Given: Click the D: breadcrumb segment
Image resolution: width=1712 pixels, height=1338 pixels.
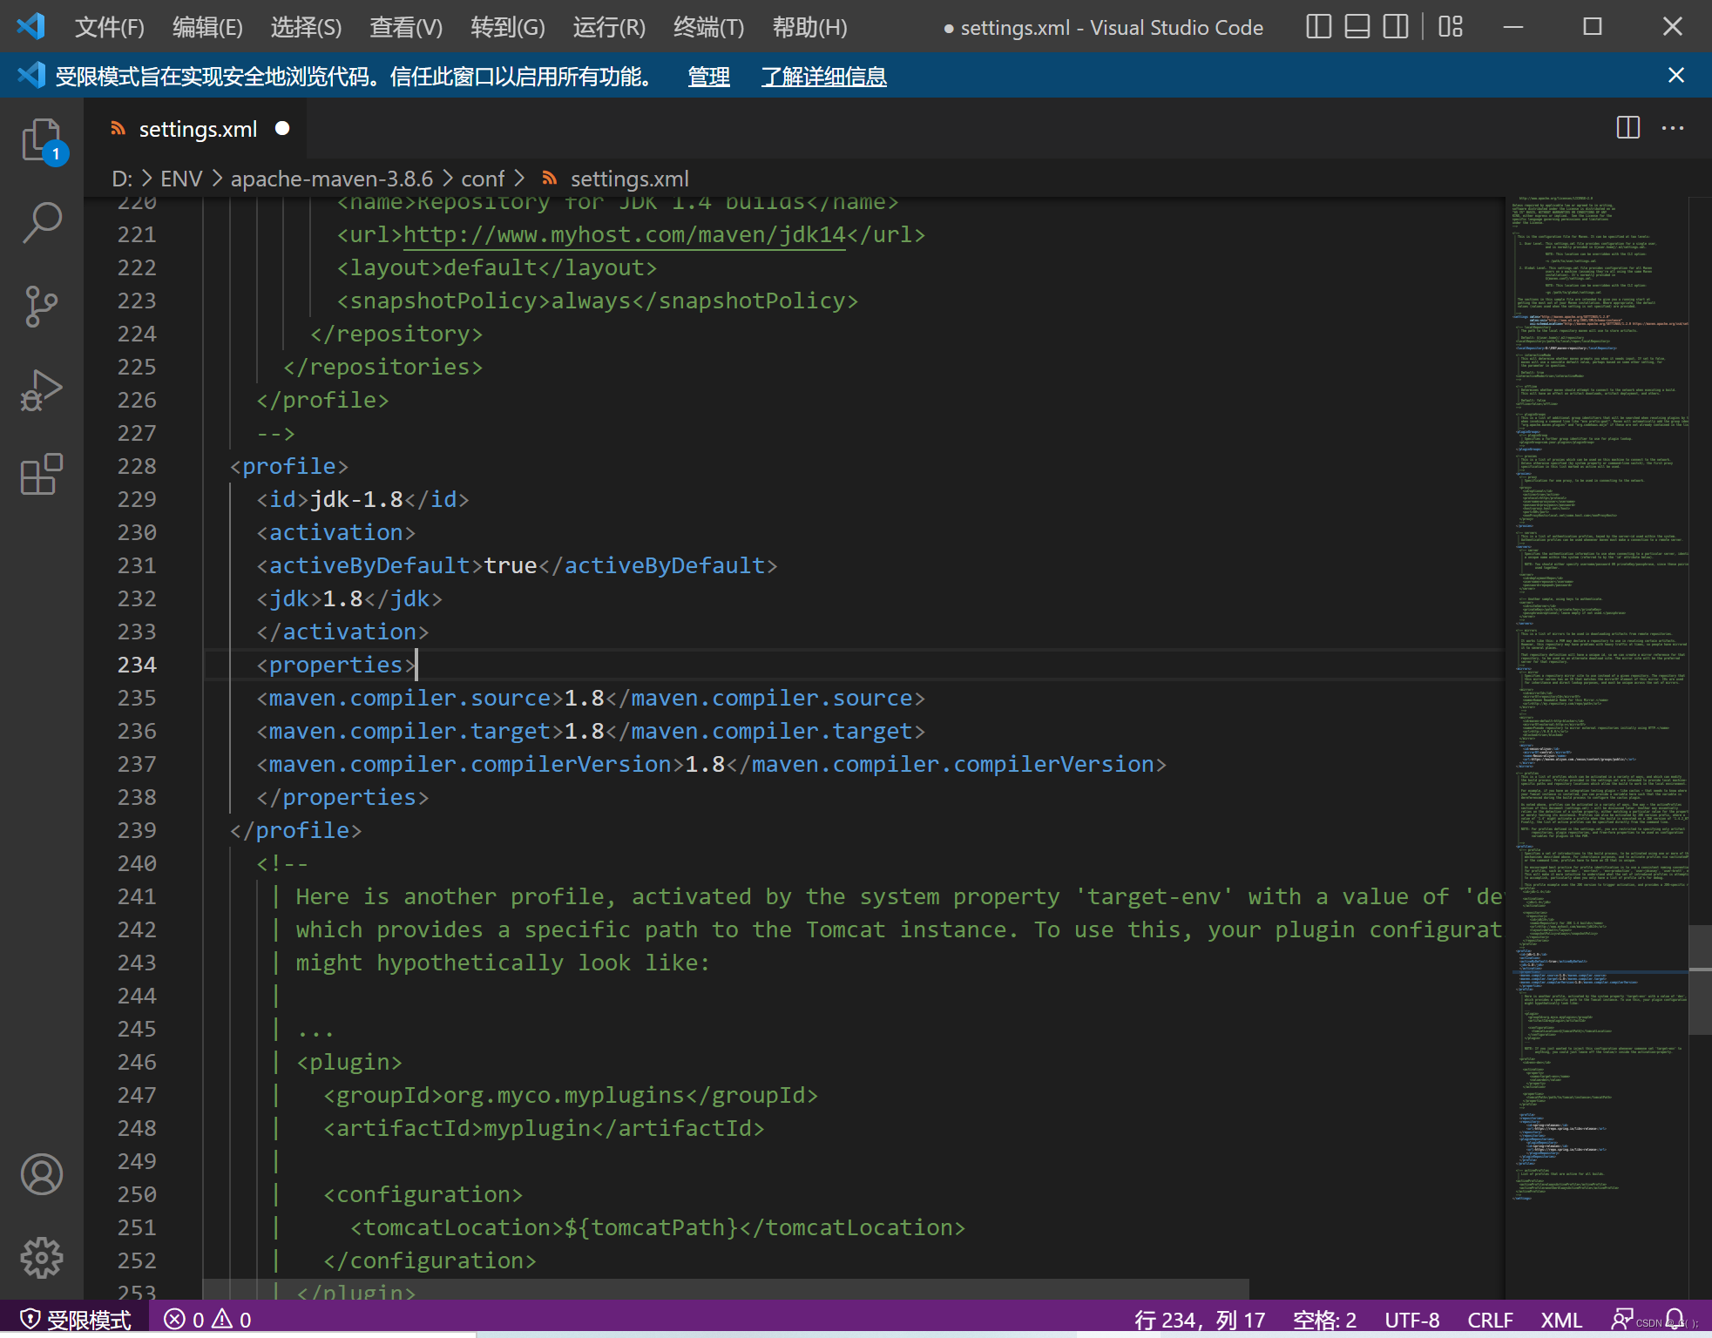Looking at the screenshot, I should [122, 179].
